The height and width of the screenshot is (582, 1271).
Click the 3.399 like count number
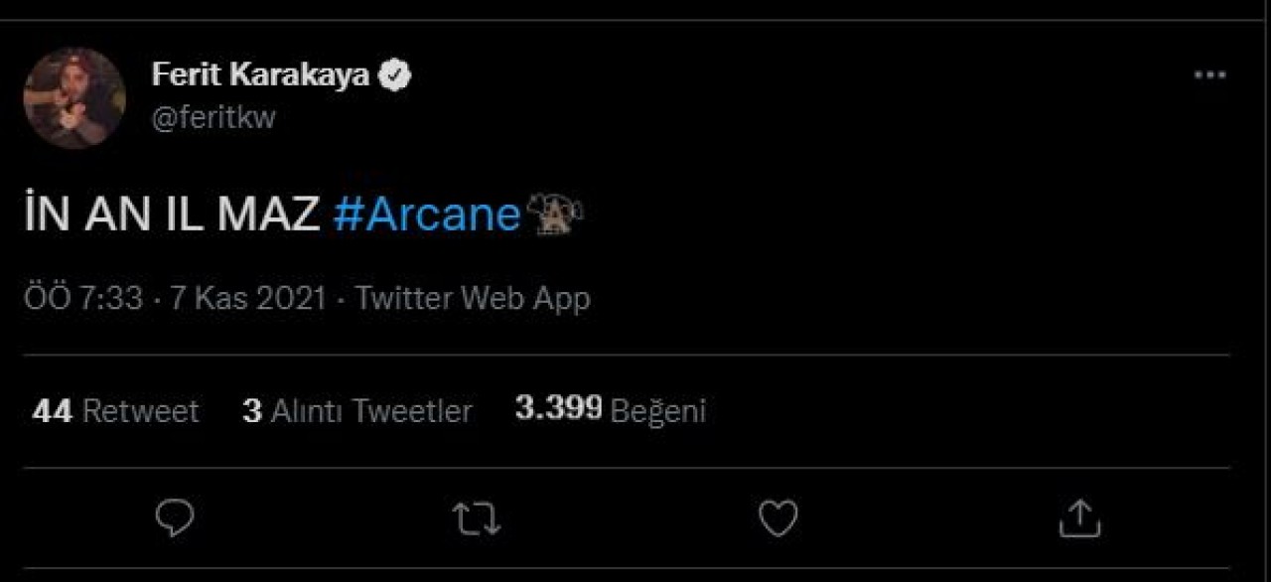pos(558,408)
